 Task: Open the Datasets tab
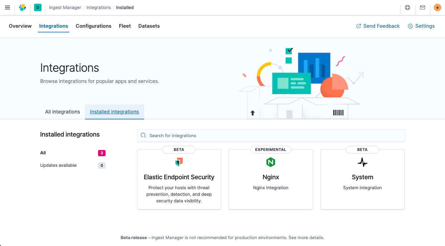[149, 26]
